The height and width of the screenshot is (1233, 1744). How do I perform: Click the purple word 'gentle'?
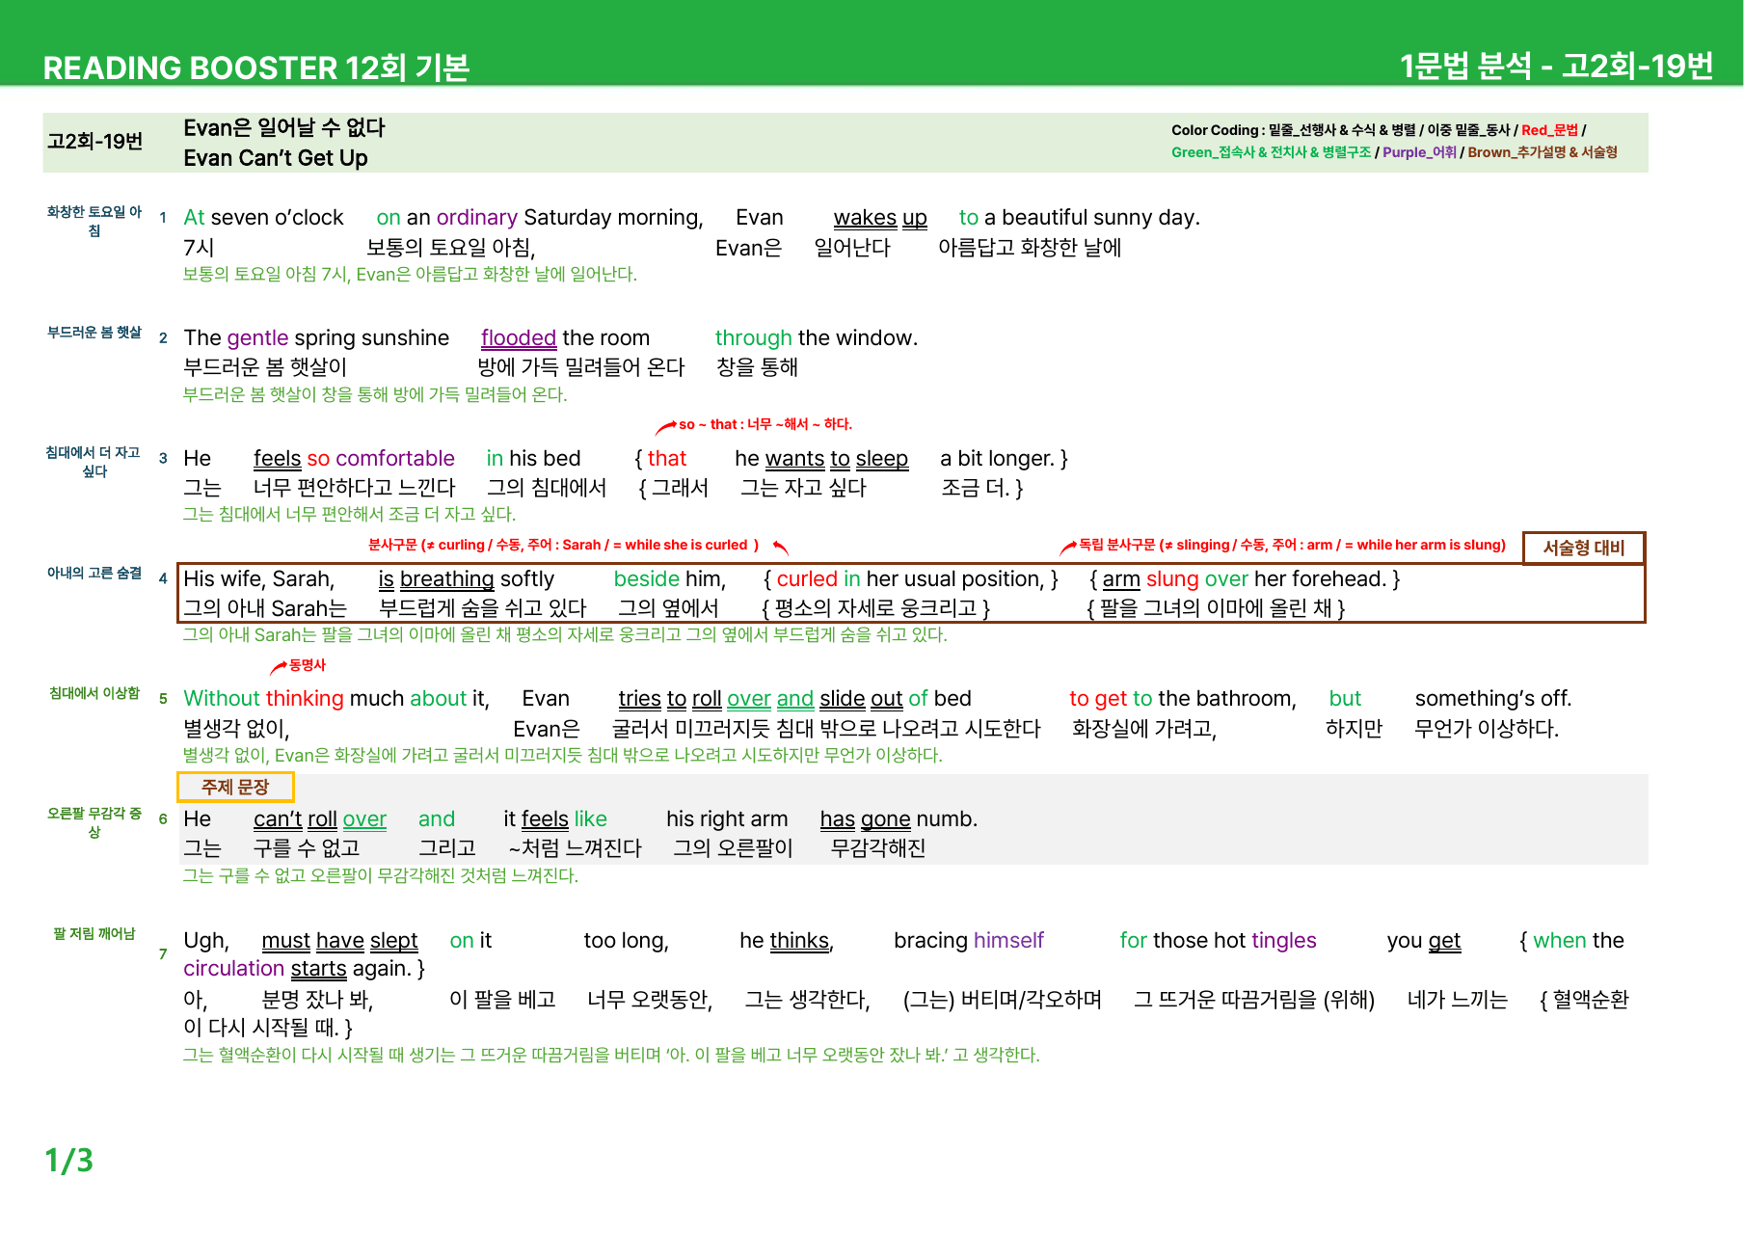click(x=257, y=338)
